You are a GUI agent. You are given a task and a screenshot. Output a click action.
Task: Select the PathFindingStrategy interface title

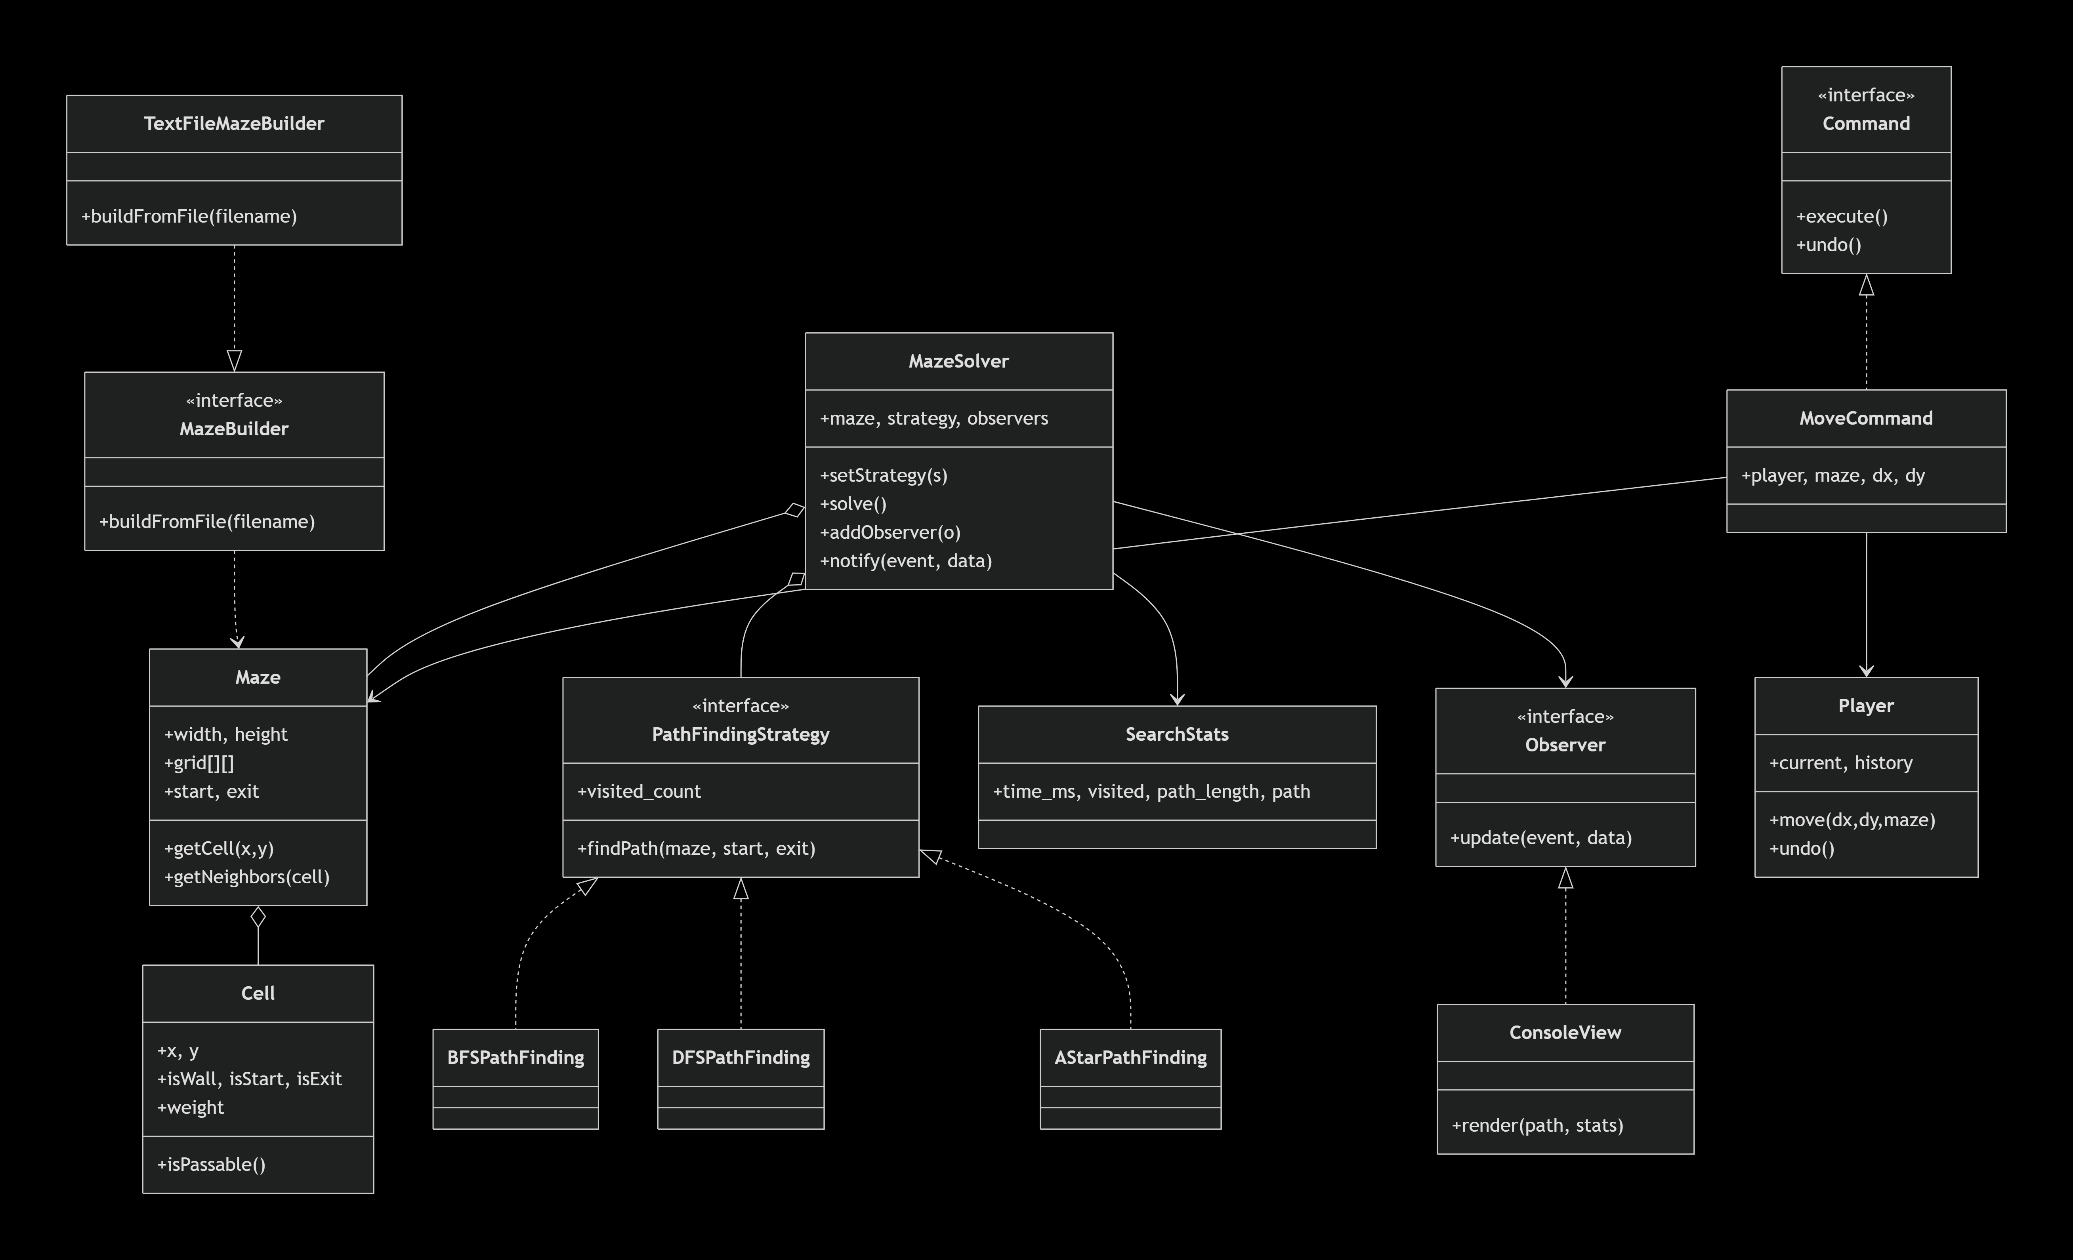point(741,734)
